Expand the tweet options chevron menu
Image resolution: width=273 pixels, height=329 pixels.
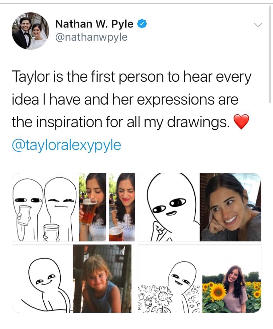[258, 25]
